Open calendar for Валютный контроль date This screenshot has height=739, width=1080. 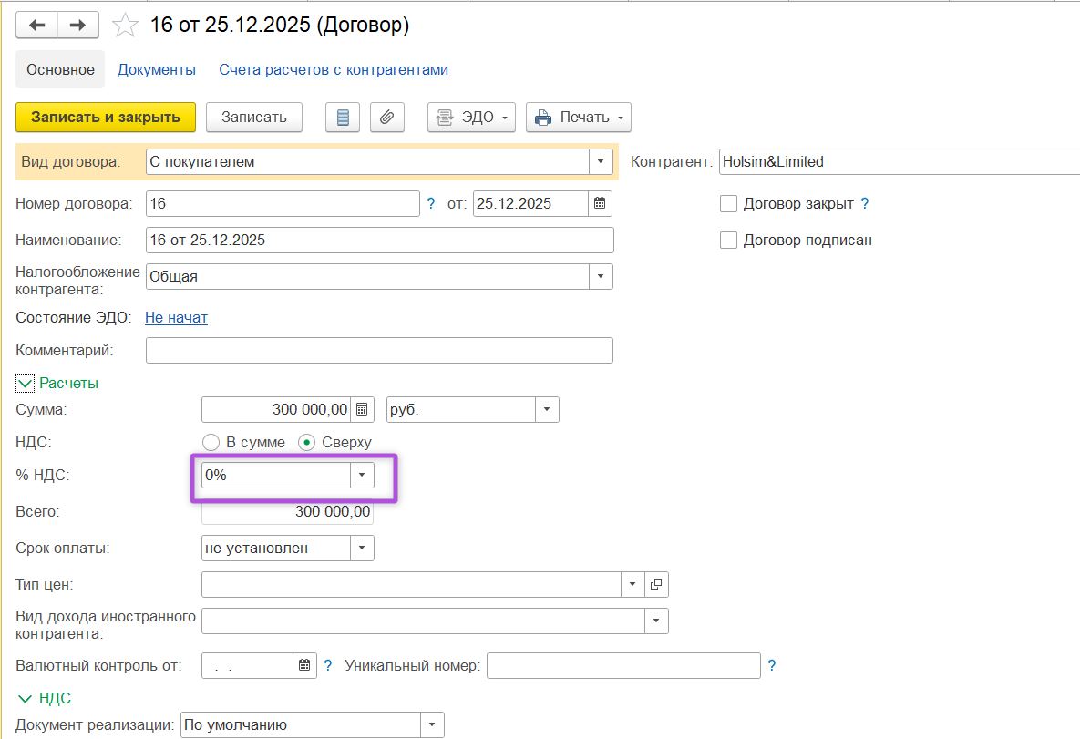(x=304, y=666)
